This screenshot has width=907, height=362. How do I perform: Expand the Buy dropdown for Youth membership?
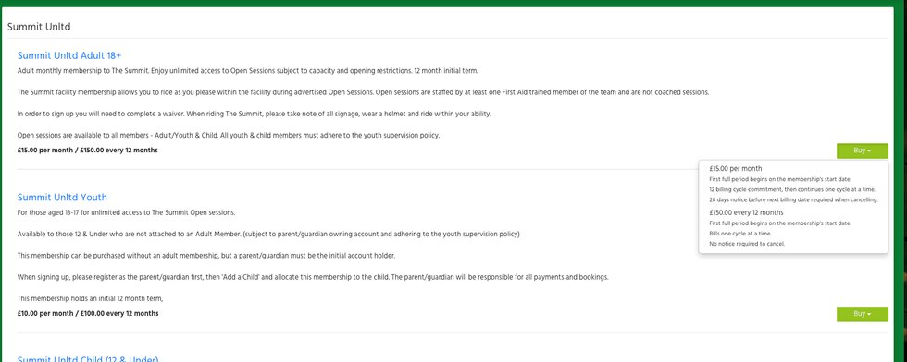pos(862,313)
